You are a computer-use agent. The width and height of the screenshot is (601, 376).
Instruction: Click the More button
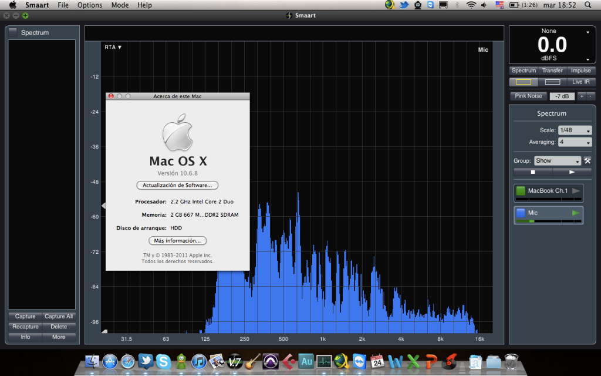click(59, 337)
